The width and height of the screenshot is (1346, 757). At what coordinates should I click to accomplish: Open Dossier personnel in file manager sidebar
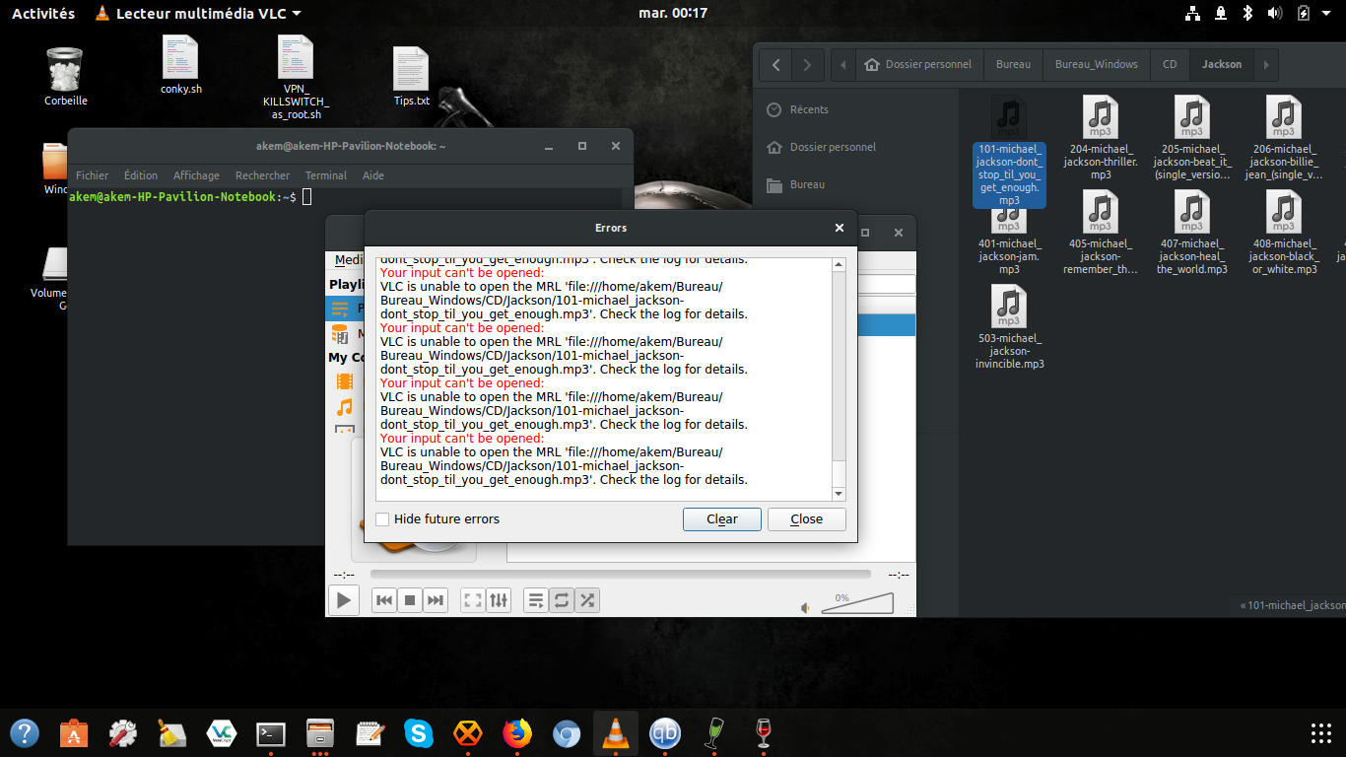click(855, 147)
